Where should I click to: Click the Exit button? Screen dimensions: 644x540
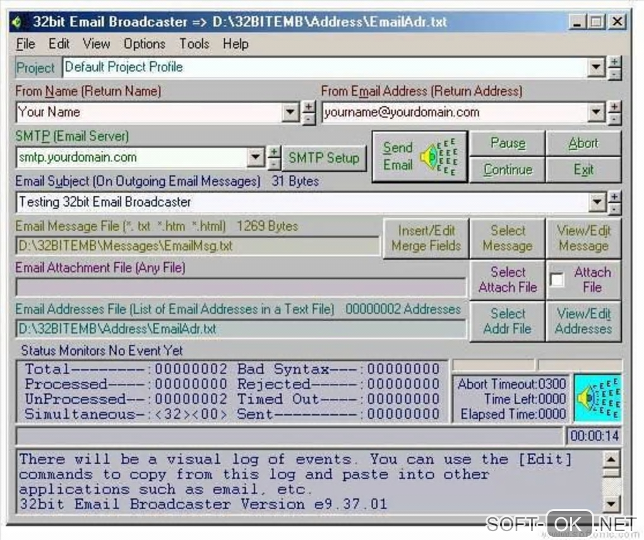point(583,169)
